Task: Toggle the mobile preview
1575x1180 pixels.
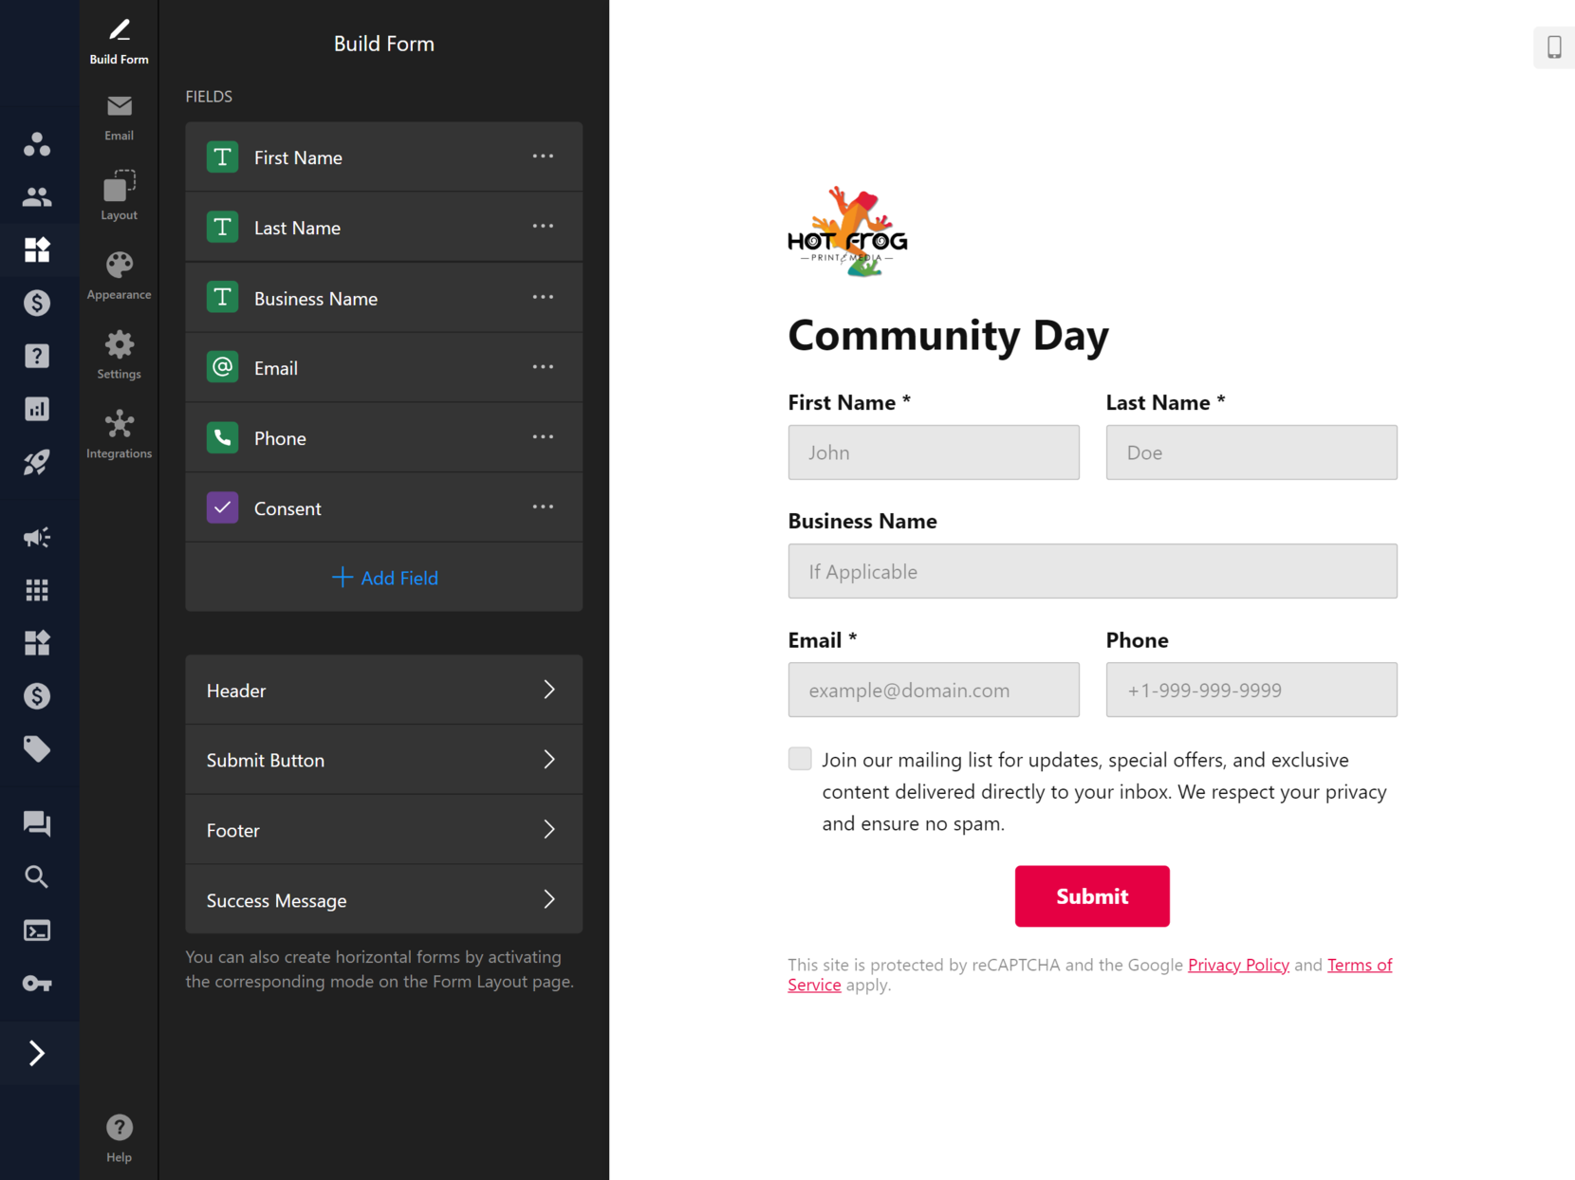Action: tap(1553, 46)
